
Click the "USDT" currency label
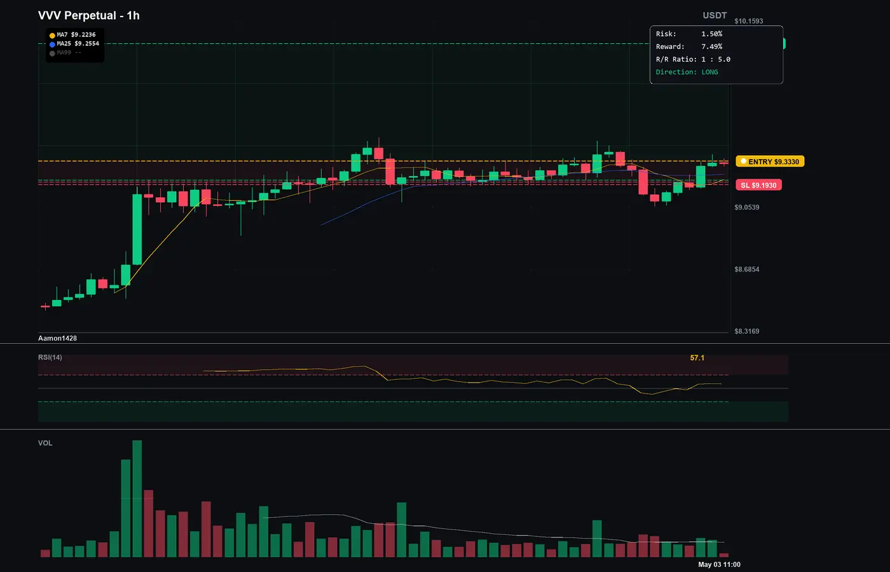(x=715, y=15)
